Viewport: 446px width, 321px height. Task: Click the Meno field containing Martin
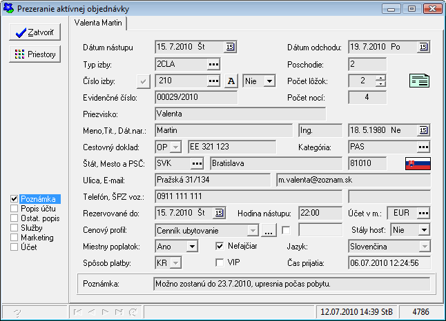[x=224, y=131]
